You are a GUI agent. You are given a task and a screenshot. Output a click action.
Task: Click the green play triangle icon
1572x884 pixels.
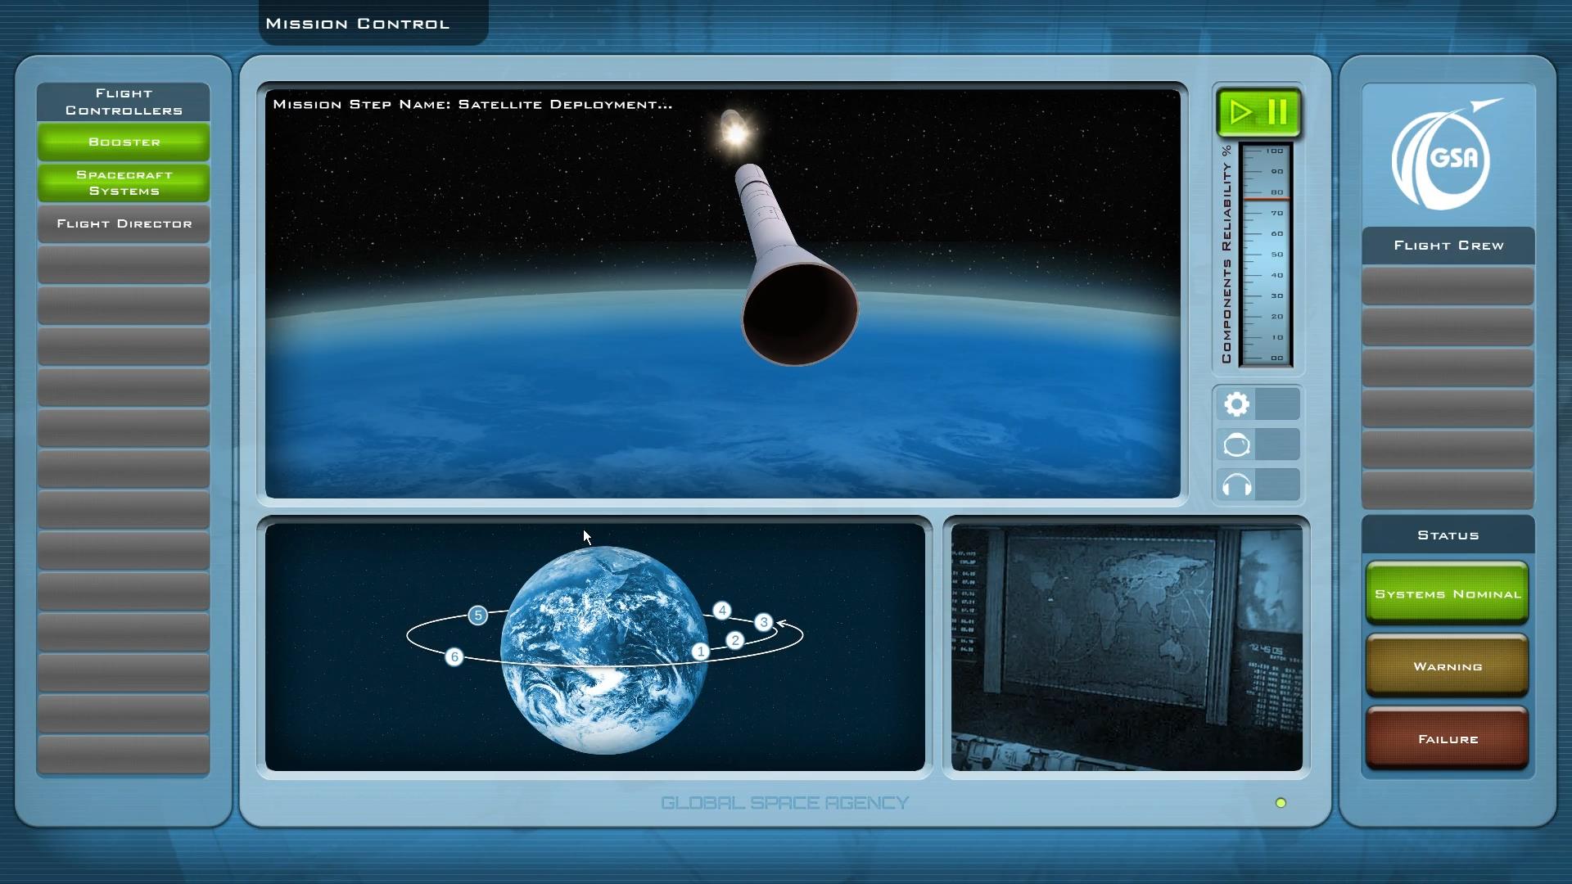(1240, 112)
